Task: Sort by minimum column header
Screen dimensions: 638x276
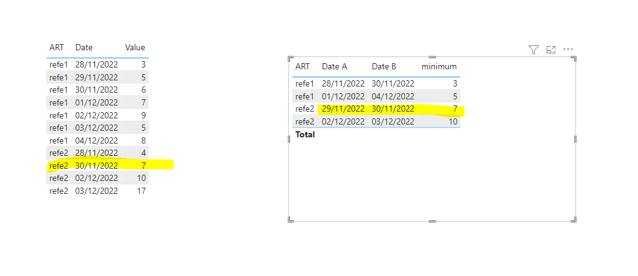Action: point(439,66)
